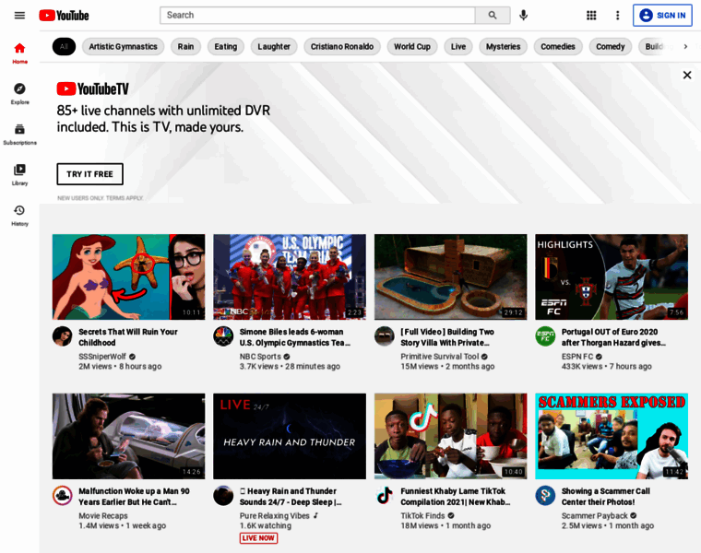Play Simone Biles gymnastics video thumbnail
Viewport: 701px width, 553px height.
[290, 276]
